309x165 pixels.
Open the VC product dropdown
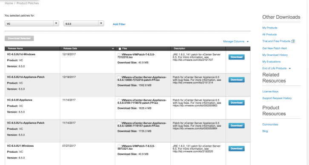click(x=32, y=24)
